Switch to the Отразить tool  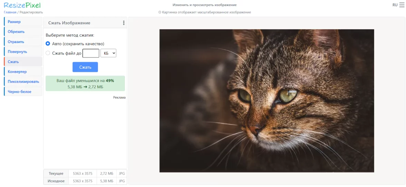click(23, 42)
